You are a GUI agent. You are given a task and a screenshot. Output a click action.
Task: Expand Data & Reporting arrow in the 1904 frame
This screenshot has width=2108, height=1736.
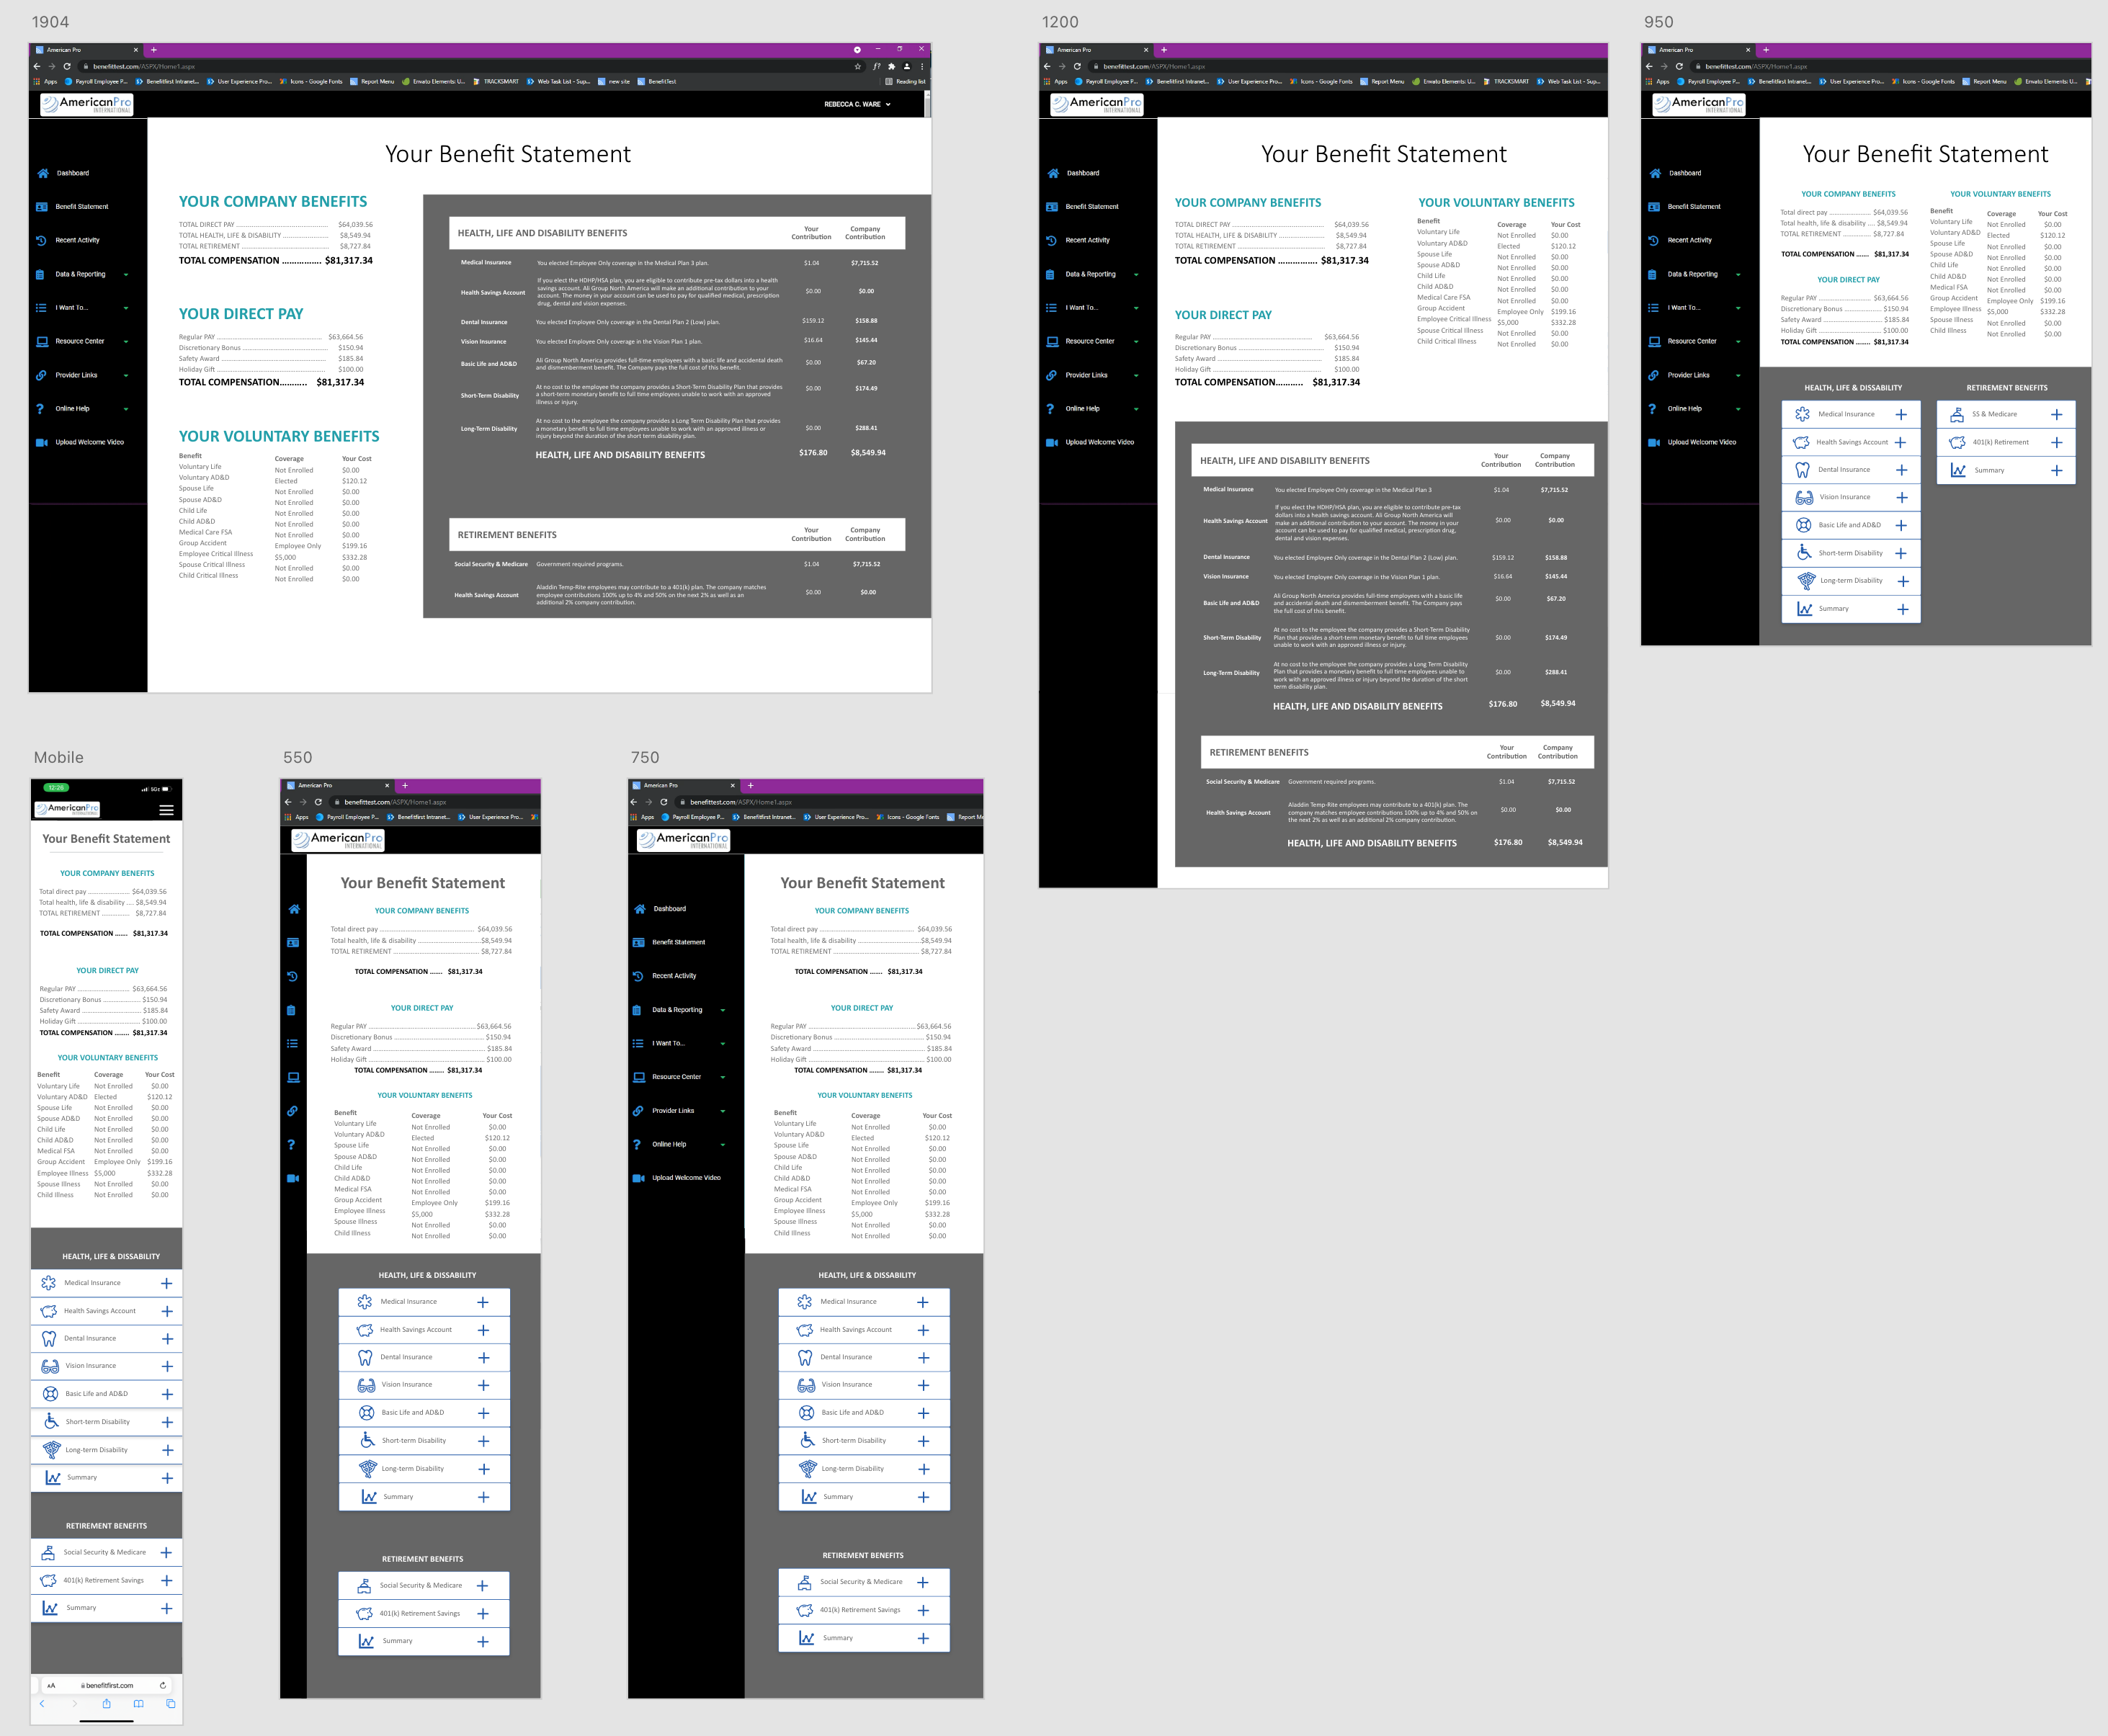tap(126, 274)
